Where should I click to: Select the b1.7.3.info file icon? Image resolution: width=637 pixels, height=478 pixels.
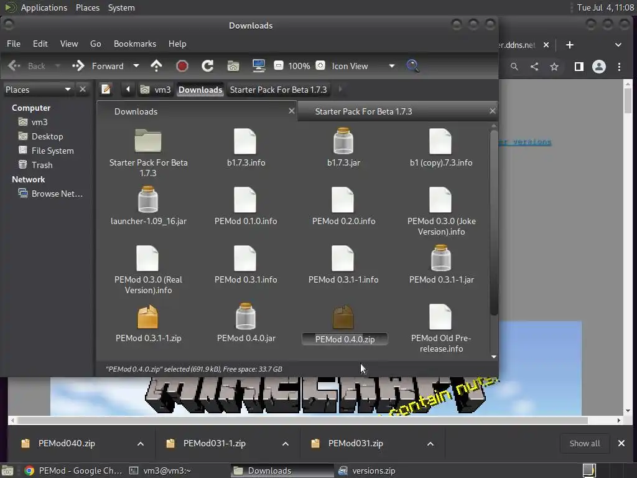click(x=245, y=141)
